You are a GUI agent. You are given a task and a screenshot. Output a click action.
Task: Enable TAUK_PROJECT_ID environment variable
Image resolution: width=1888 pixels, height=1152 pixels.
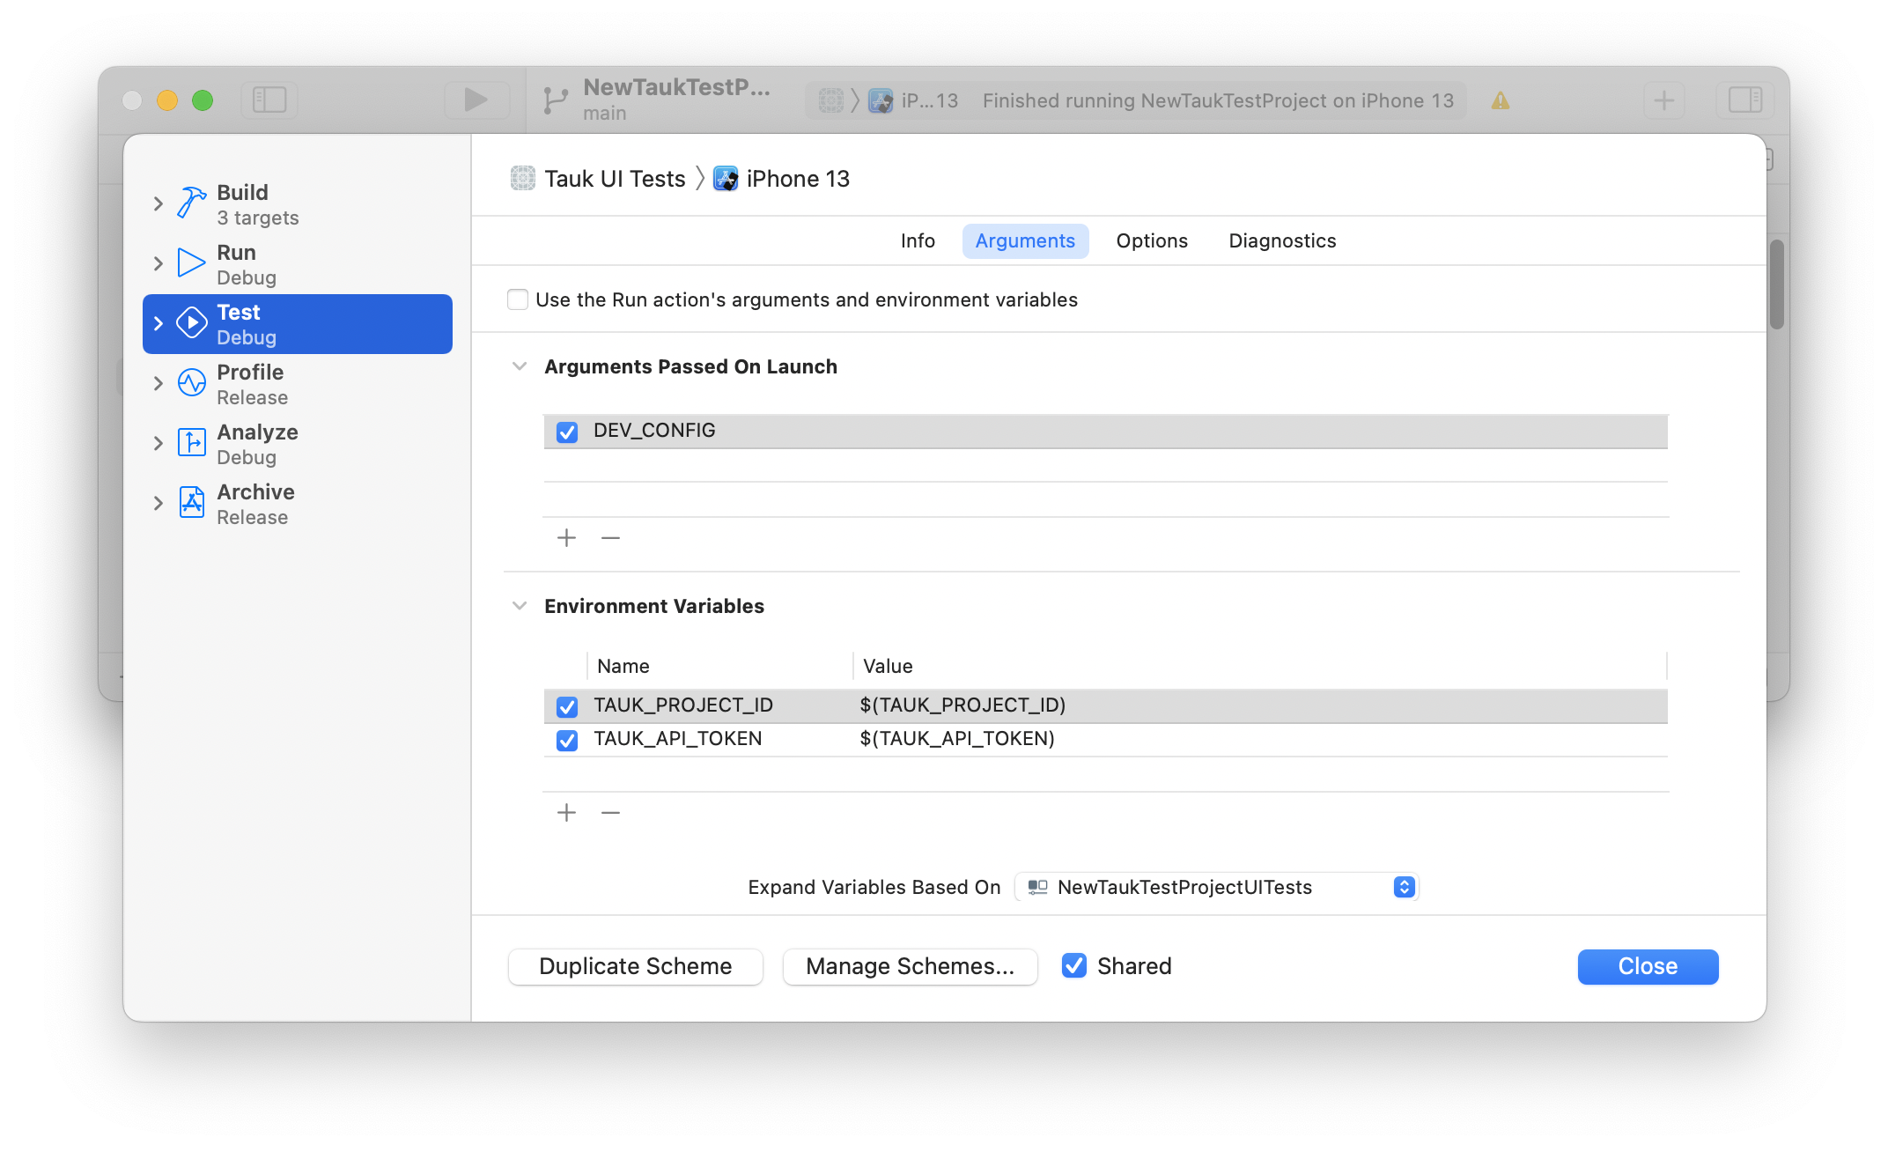tap(568, 705)
